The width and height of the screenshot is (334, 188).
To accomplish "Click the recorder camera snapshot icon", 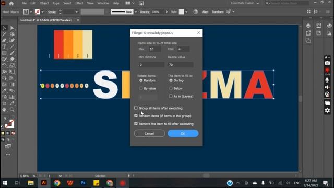I will click(x=327, y=63).
